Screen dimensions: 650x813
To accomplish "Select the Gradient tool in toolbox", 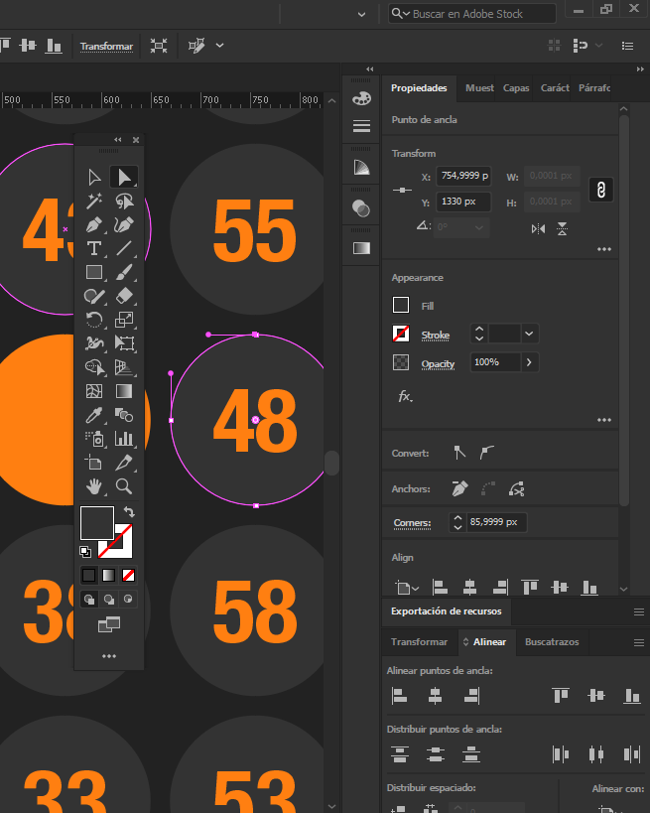I will [124, 391].
